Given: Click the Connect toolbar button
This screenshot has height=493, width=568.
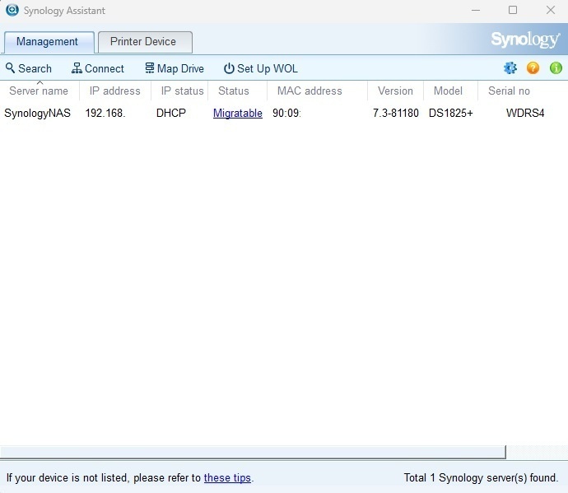Looking at the screenshot, I should click(x=98, y=68).
